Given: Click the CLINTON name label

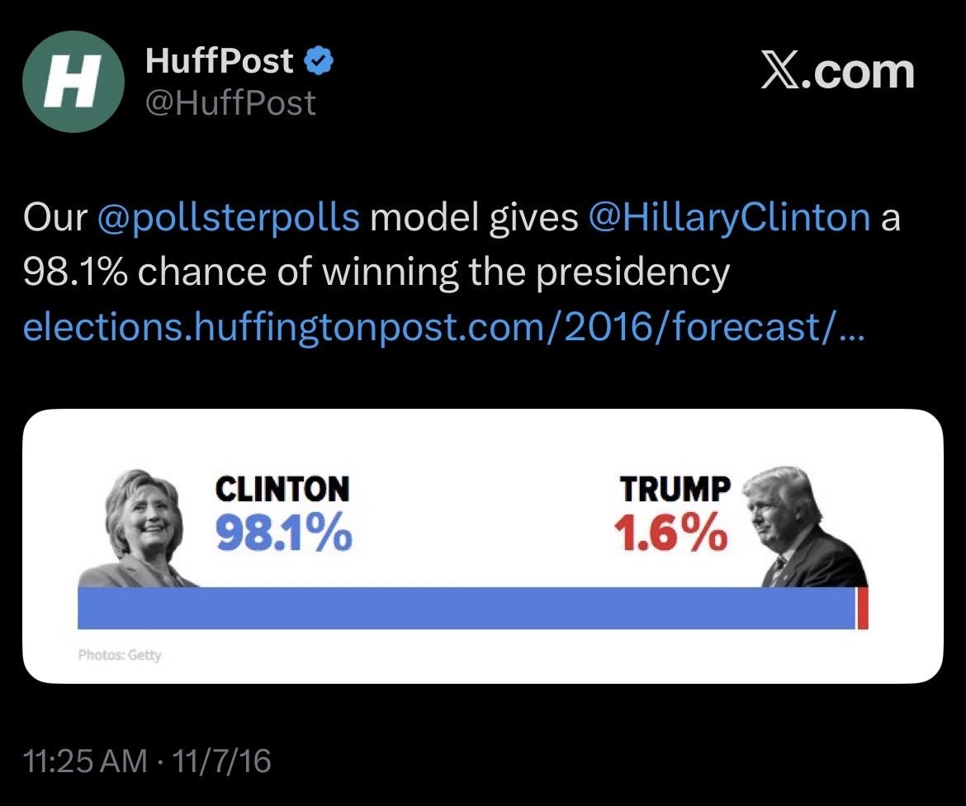Looking at the screenshot, I should (282, 489).
